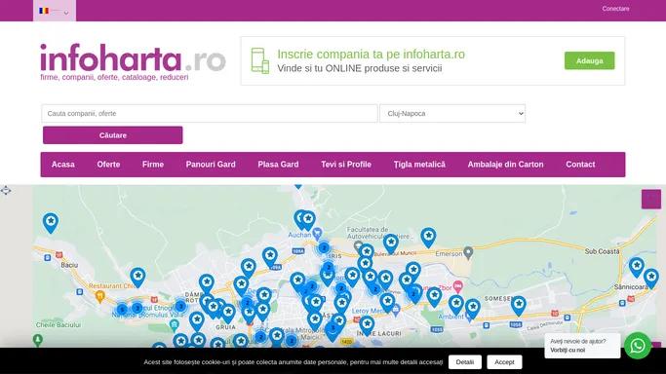Image resolution: width=666 pixels, height=374 pixels.
Task: Go to Acasa menu item
Action: 62,165
